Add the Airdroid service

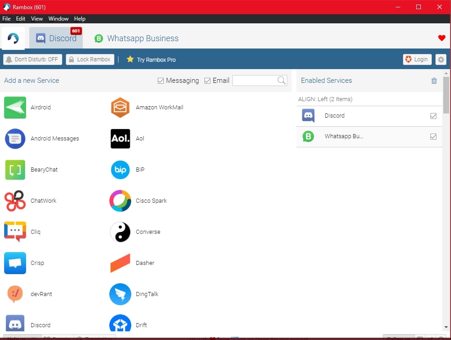click(15, 107)
